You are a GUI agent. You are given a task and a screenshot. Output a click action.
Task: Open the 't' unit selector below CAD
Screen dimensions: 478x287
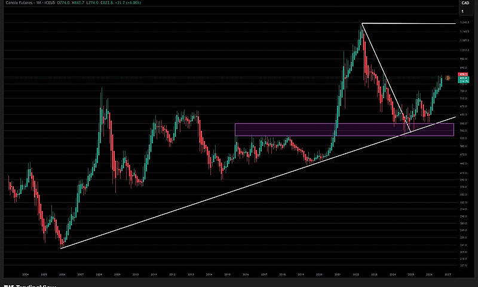pos(462,11)
